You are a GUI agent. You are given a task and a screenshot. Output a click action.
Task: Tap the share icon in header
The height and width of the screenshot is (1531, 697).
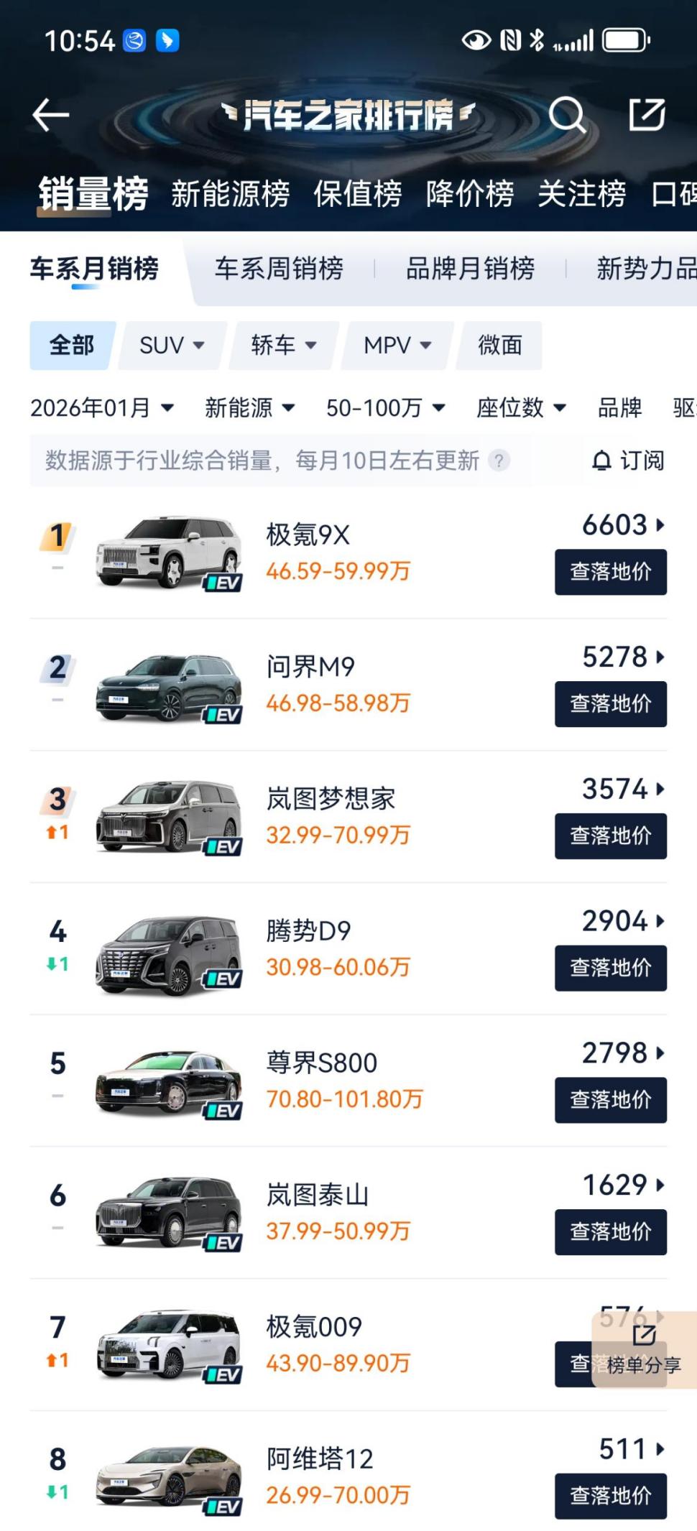[x=647, y=115]
